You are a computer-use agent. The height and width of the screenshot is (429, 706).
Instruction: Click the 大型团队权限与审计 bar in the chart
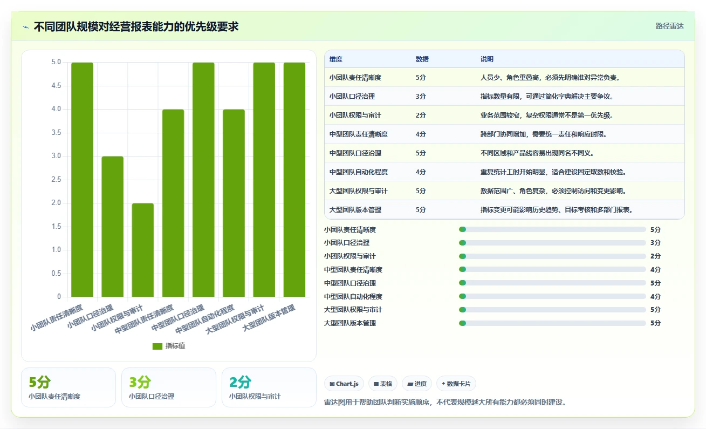264,180
